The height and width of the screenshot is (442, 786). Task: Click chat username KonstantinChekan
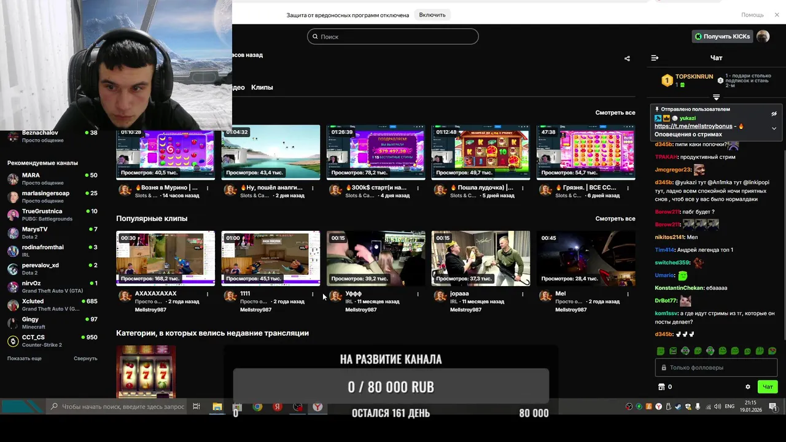[x=679, y=288]
